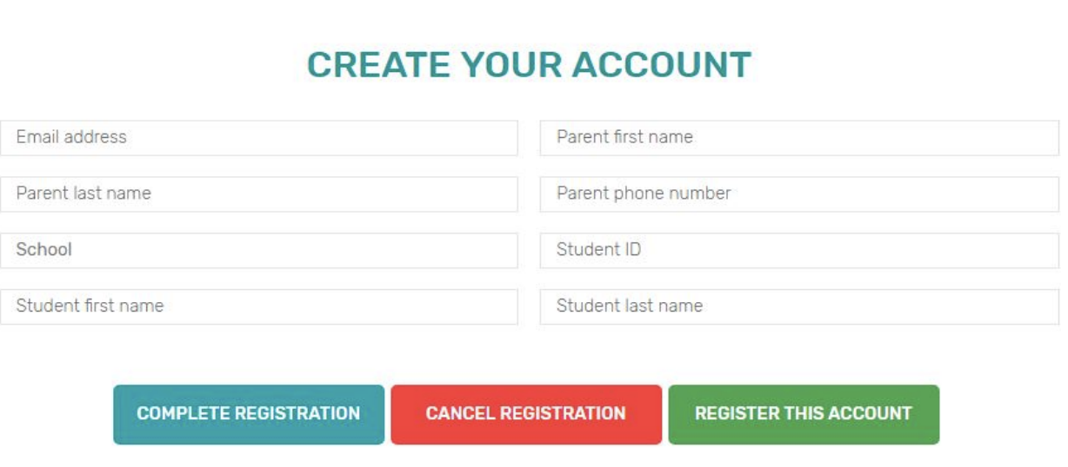This screenshot has height=467, width=1068.
Task: Click the red Cancel Registration button
Action: click(525, 414)
